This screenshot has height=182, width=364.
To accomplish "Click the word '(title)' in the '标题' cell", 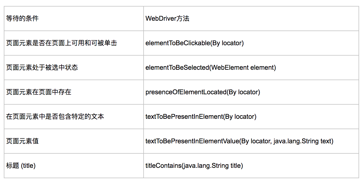I will tap(28, 166).
